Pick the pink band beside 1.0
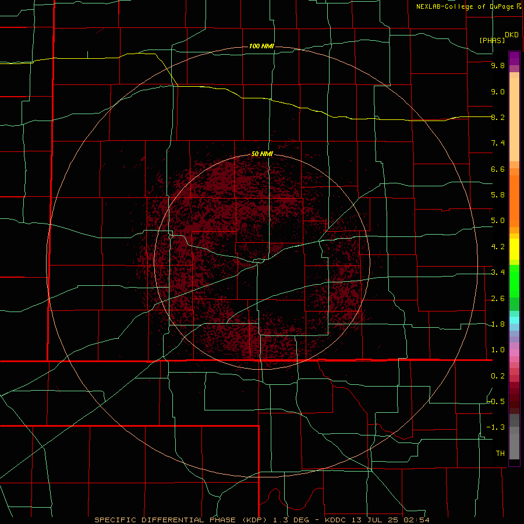The width and height of the screenshot is (524, 524). click(514, 353)
